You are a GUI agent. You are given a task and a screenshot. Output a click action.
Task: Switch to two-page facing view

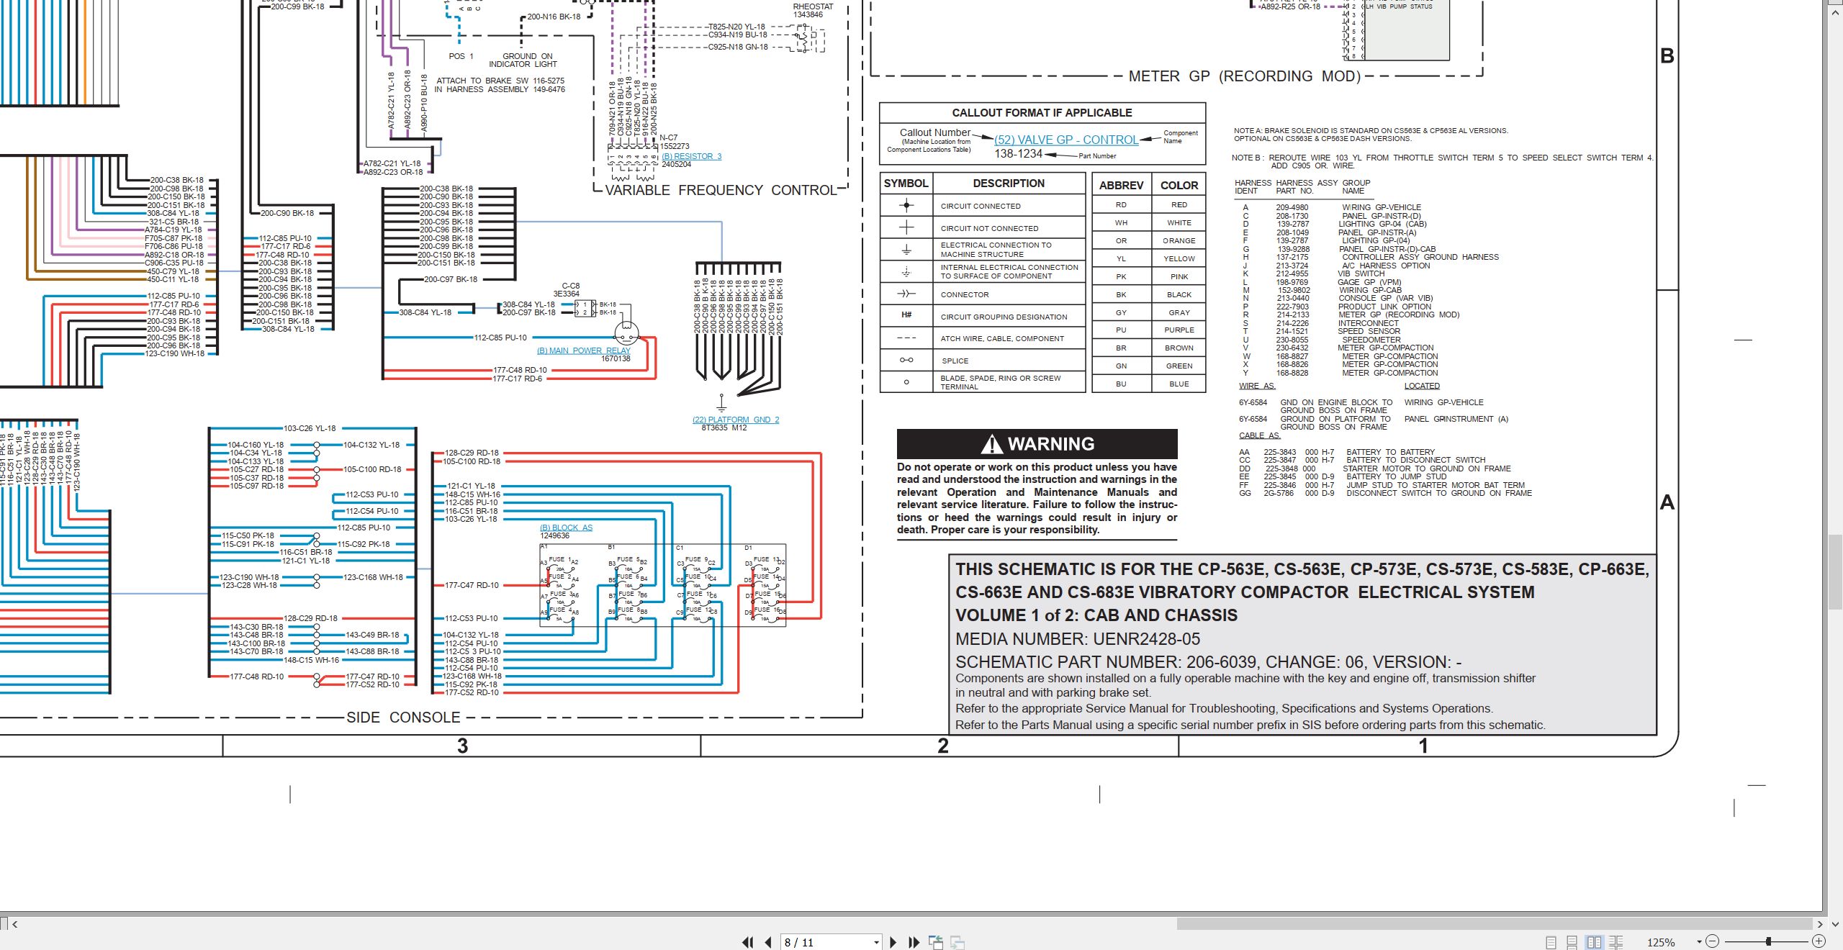tap(1594, 942)
